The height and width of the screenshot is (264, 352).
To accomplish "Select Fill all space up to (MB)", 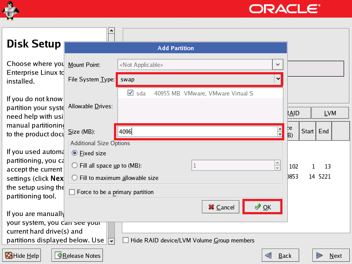I will (74, 165).
